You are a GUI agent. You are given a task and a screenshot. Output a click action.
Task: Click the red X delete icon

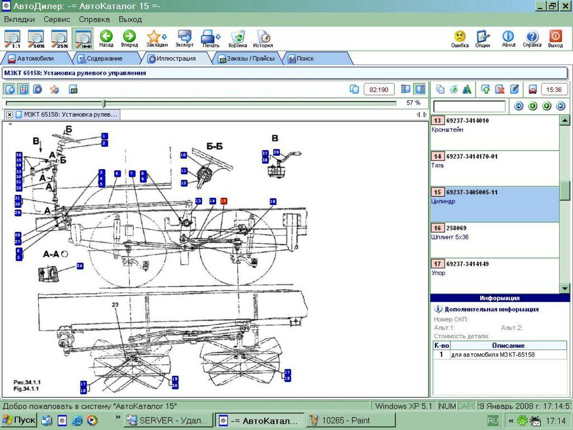coord(499,89)
